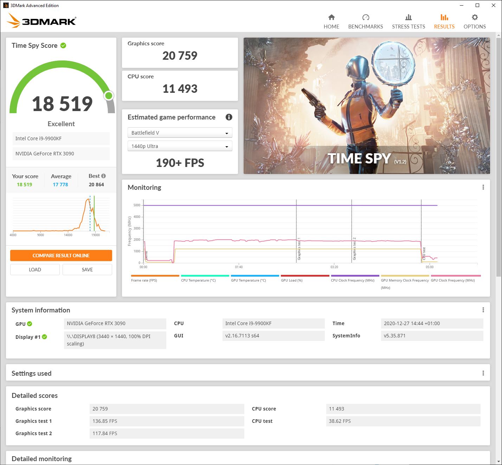The image size is (502, 465).
Task: Click the CPU score 11 493 card
Action: pyautogui.click(x=180, y=86)
